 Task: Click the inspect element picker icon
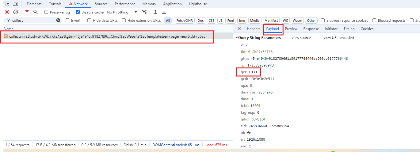(x=7, y=4)
